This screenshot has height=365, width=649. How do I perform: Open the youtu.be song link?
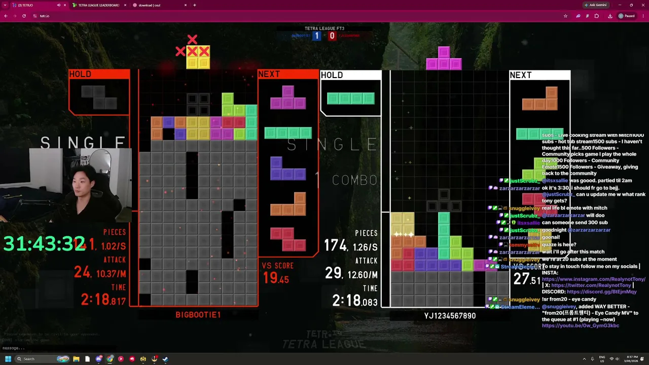[x=581, y=326]
